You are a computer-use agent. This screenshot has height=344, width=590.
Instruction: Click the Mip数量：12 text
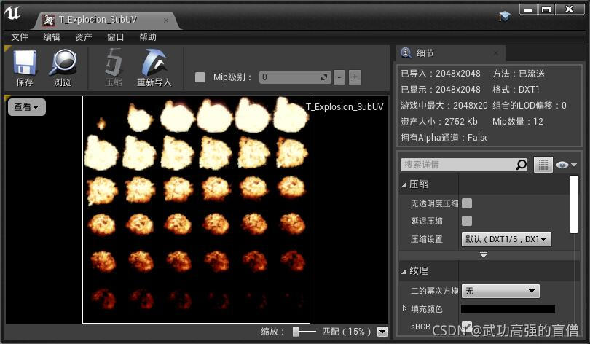point(517,122)
